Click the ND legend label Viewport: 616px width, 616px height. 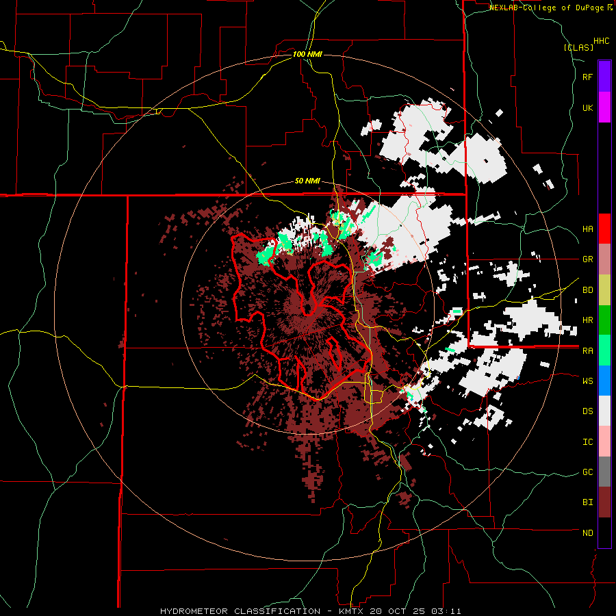587,532
